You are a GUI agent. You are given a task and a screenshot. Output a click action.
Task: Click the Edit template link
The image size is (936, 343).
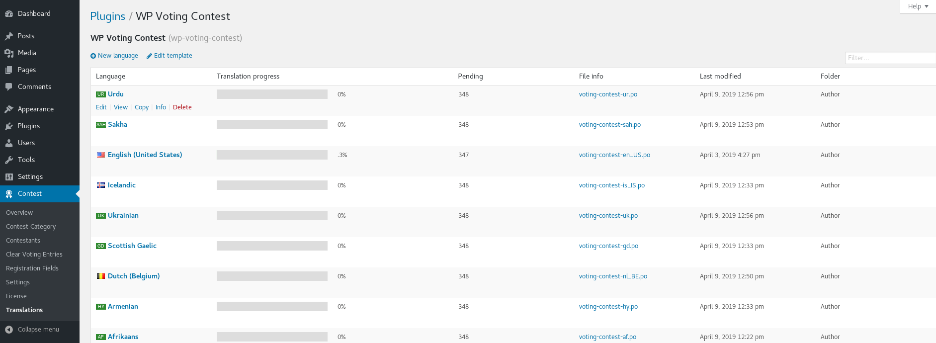click(x=173, y=56)
